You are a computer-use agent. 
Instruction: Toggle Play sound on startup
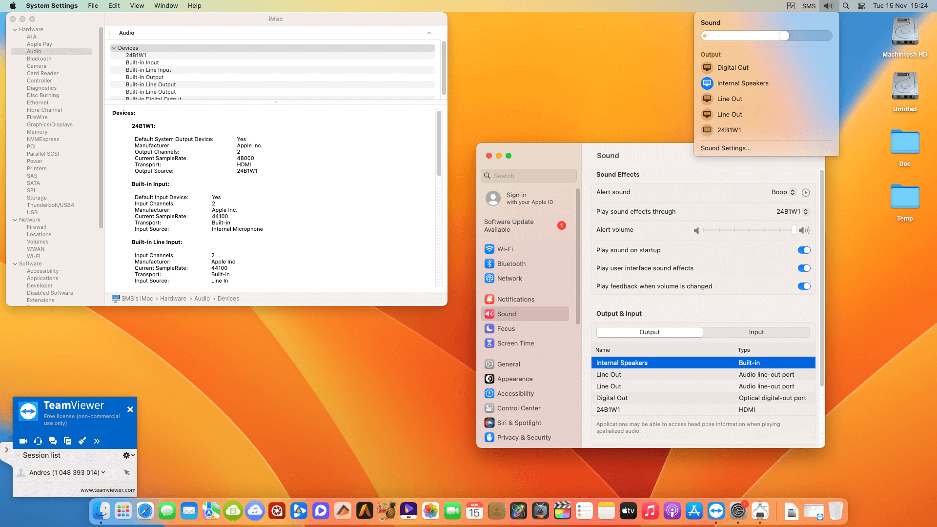pos(804,250)
